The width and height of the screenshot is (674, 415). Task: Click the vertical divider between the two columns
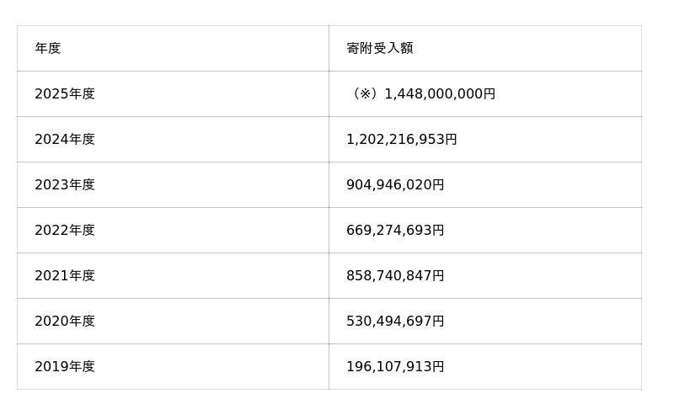329,207
